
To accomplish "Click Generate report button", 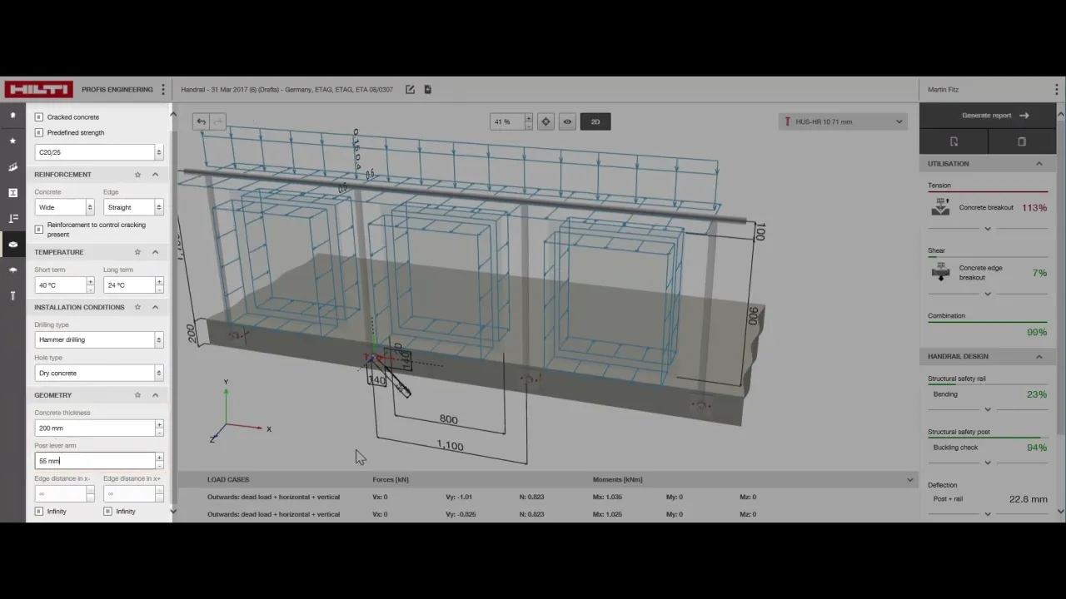I will click(988, 116).
